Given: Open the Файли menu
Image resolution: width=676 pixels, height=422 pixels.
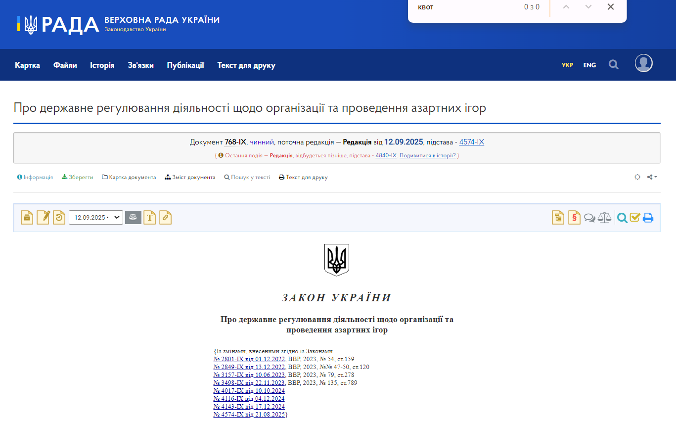Looking at the screenshot, I should point(65,65).
